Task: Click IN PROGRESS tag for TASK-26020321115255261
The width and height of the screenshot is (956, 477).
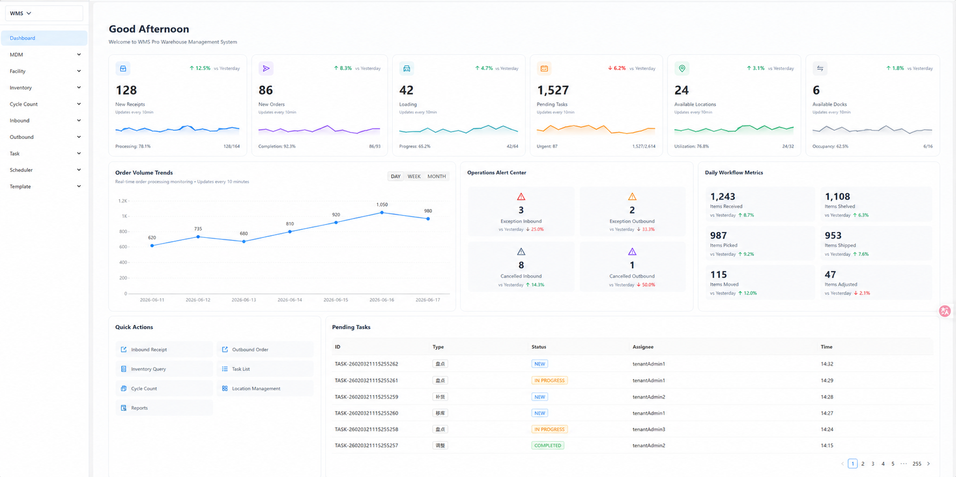Action: pos(549,380)
